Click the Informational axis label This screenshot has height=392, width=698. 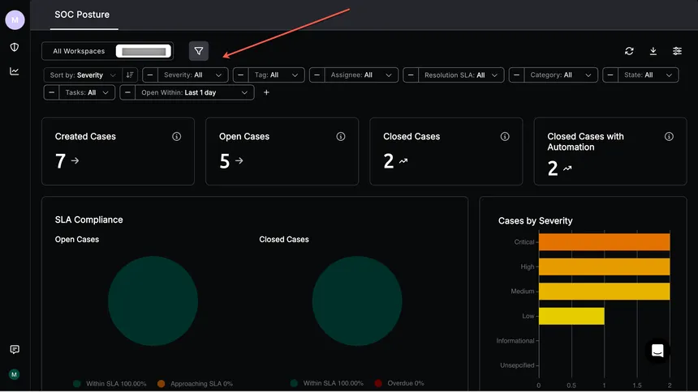click(x=515, y=340)
